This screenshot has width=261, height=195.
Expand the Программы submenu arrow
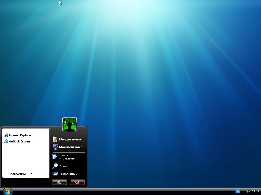point(31,174)
